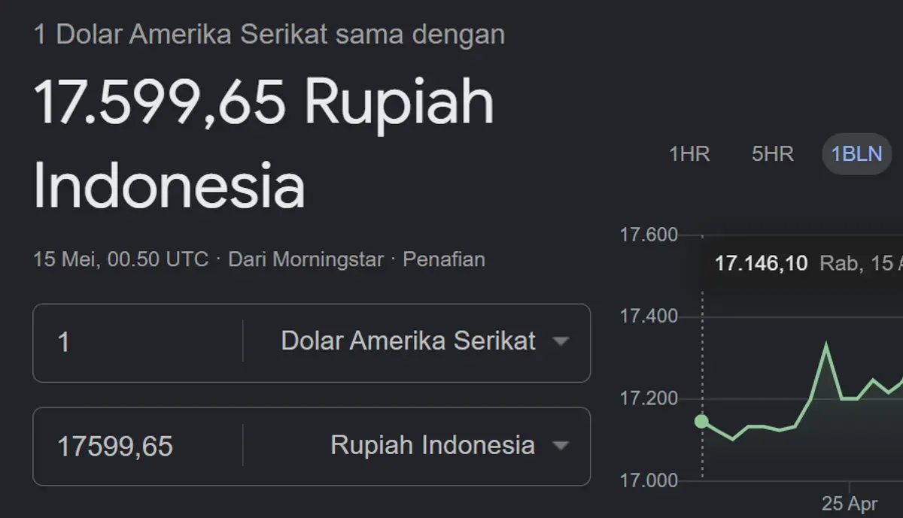
Task: Click the Dari Morningstar source text
Action: (x=306, y=259)
